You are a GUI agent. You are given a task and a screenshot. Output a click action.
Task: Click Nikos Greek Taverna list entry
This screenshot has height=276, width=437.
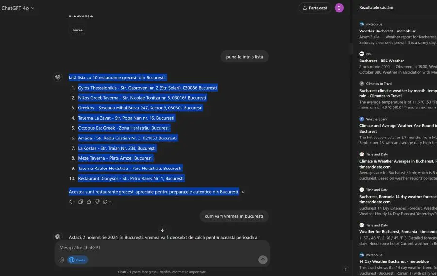coord(142,98)
